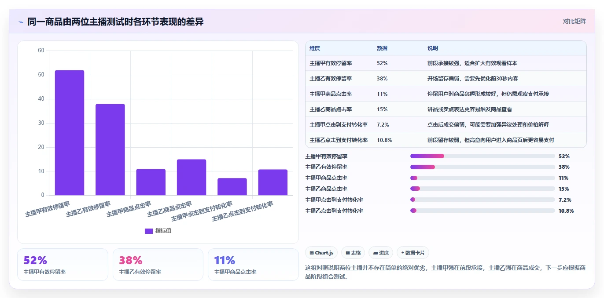Screen dimensions: 604x298
Task: Click the summary paragraph starting 这组对照说明
Action: [x=446, y=272]
